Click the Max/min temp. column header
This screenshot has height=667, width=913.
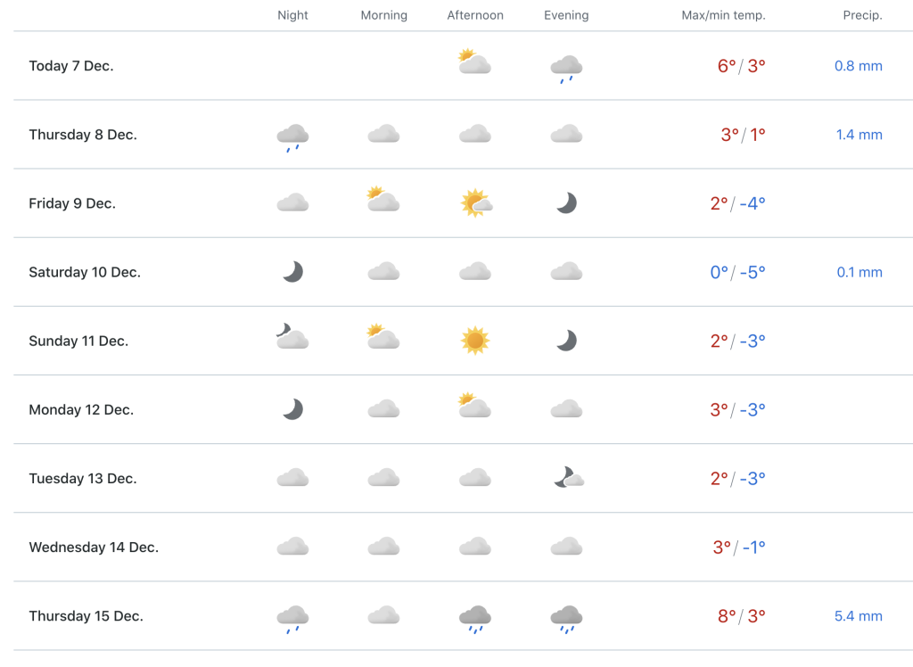click(723, 15)
